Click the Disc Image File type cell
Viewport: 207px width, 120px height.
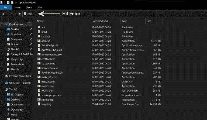(130, 104)
